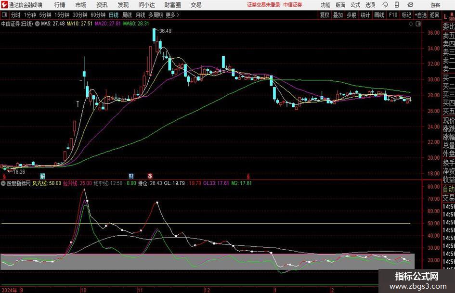Click the R 300 indicator icon
The width and height of the screenshot is (455, 293).
[452, 16]
